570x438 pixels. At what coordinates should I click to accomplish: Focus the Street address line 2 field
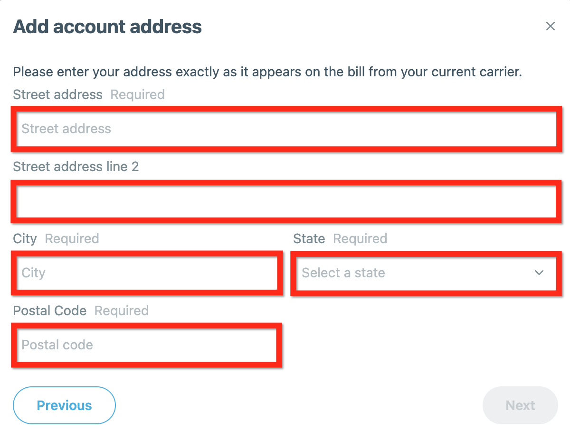click(x=286, y=201)
